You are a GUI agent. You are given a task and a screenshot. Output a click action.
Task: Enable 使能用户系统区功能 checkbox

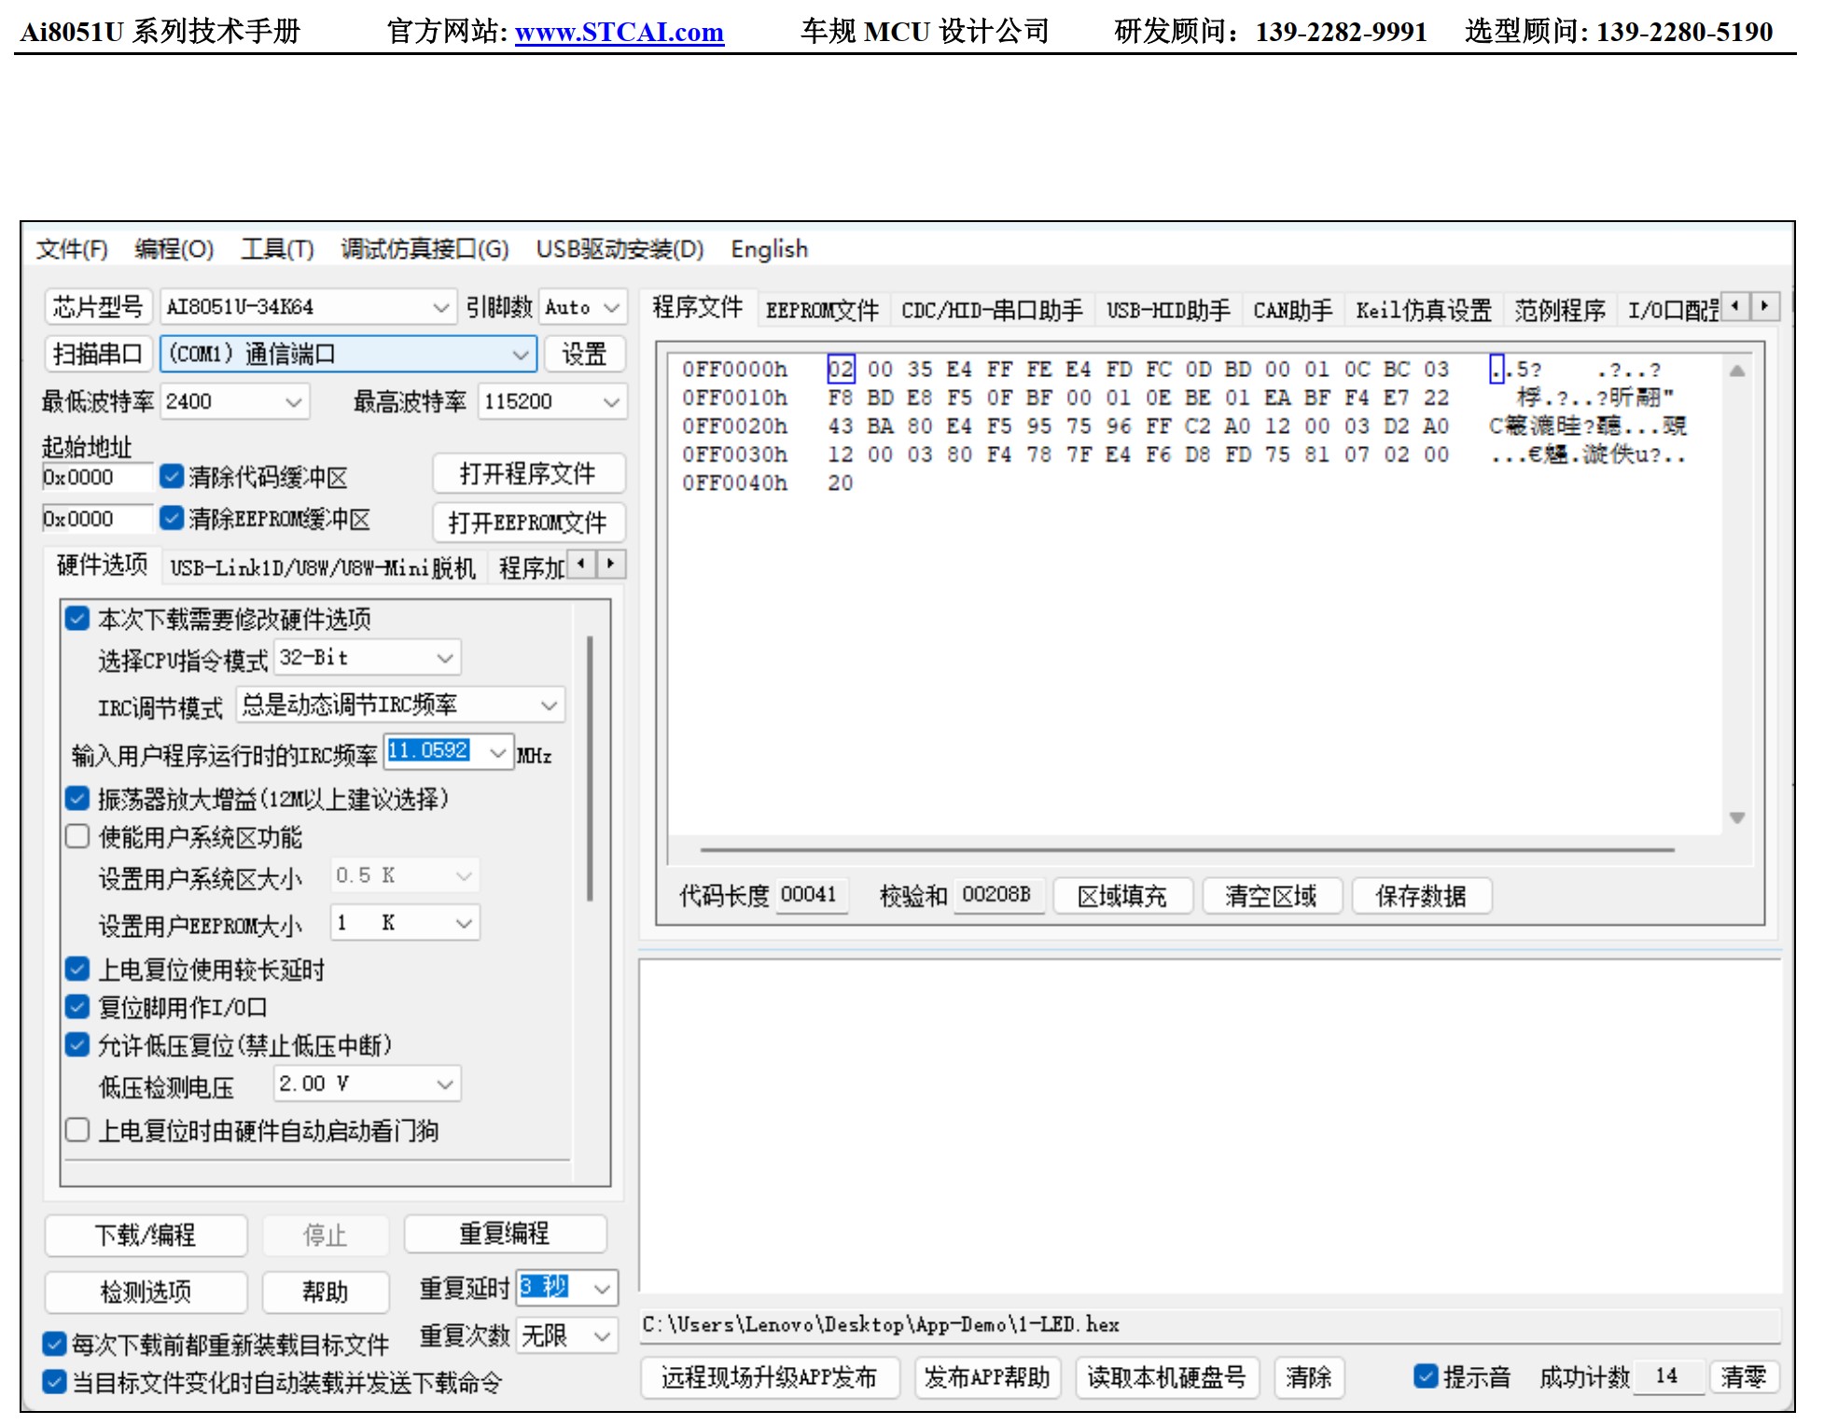tap(77, 836)
